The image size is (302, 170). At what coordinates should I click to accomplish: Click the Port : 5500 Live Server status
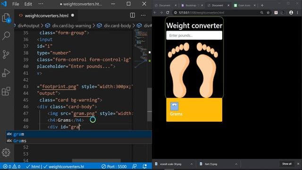coord(114,167)
